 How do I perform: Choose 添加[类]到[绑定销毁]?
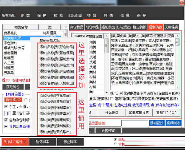[55, 120]
